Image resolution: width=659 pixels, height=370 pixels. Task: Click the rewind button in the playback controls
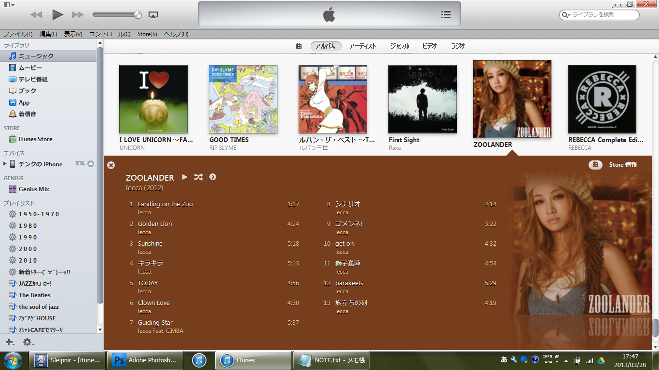36,14
